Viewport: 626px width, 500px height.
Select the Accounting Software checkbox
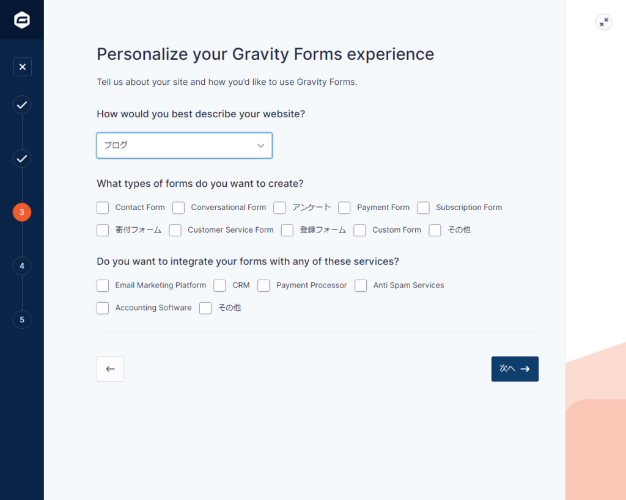pyautogui.click(x=103, y=308)
